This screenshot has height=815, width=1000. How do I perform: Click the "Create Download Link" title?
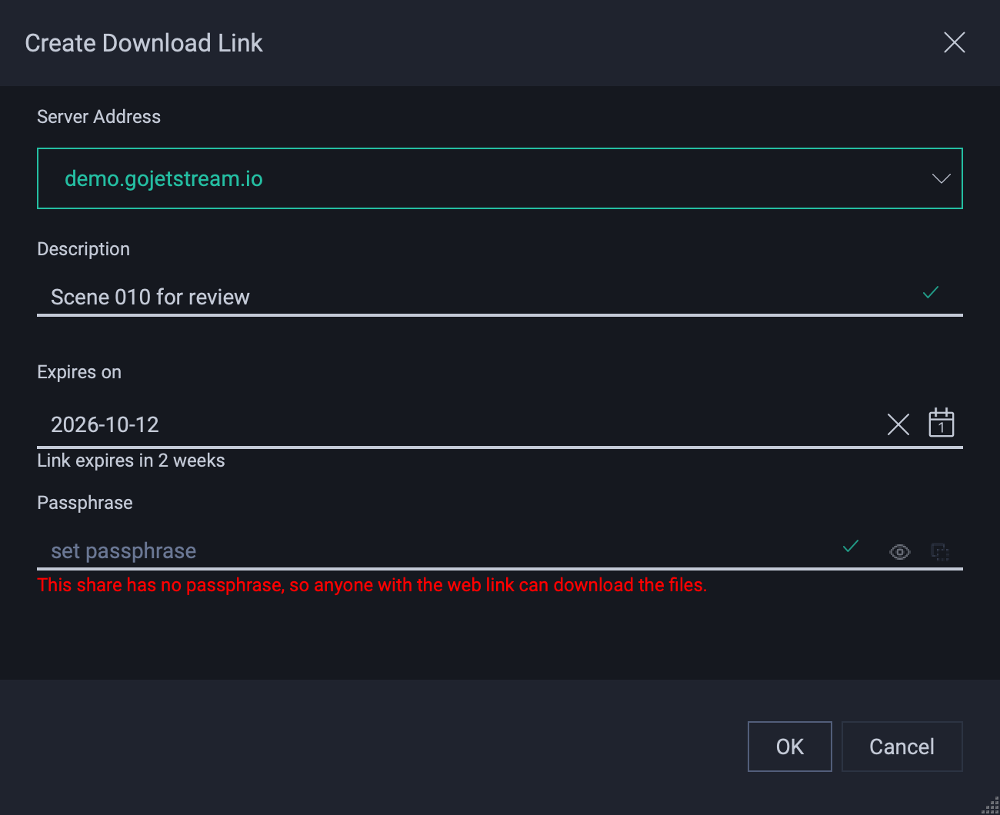point(144,43)
